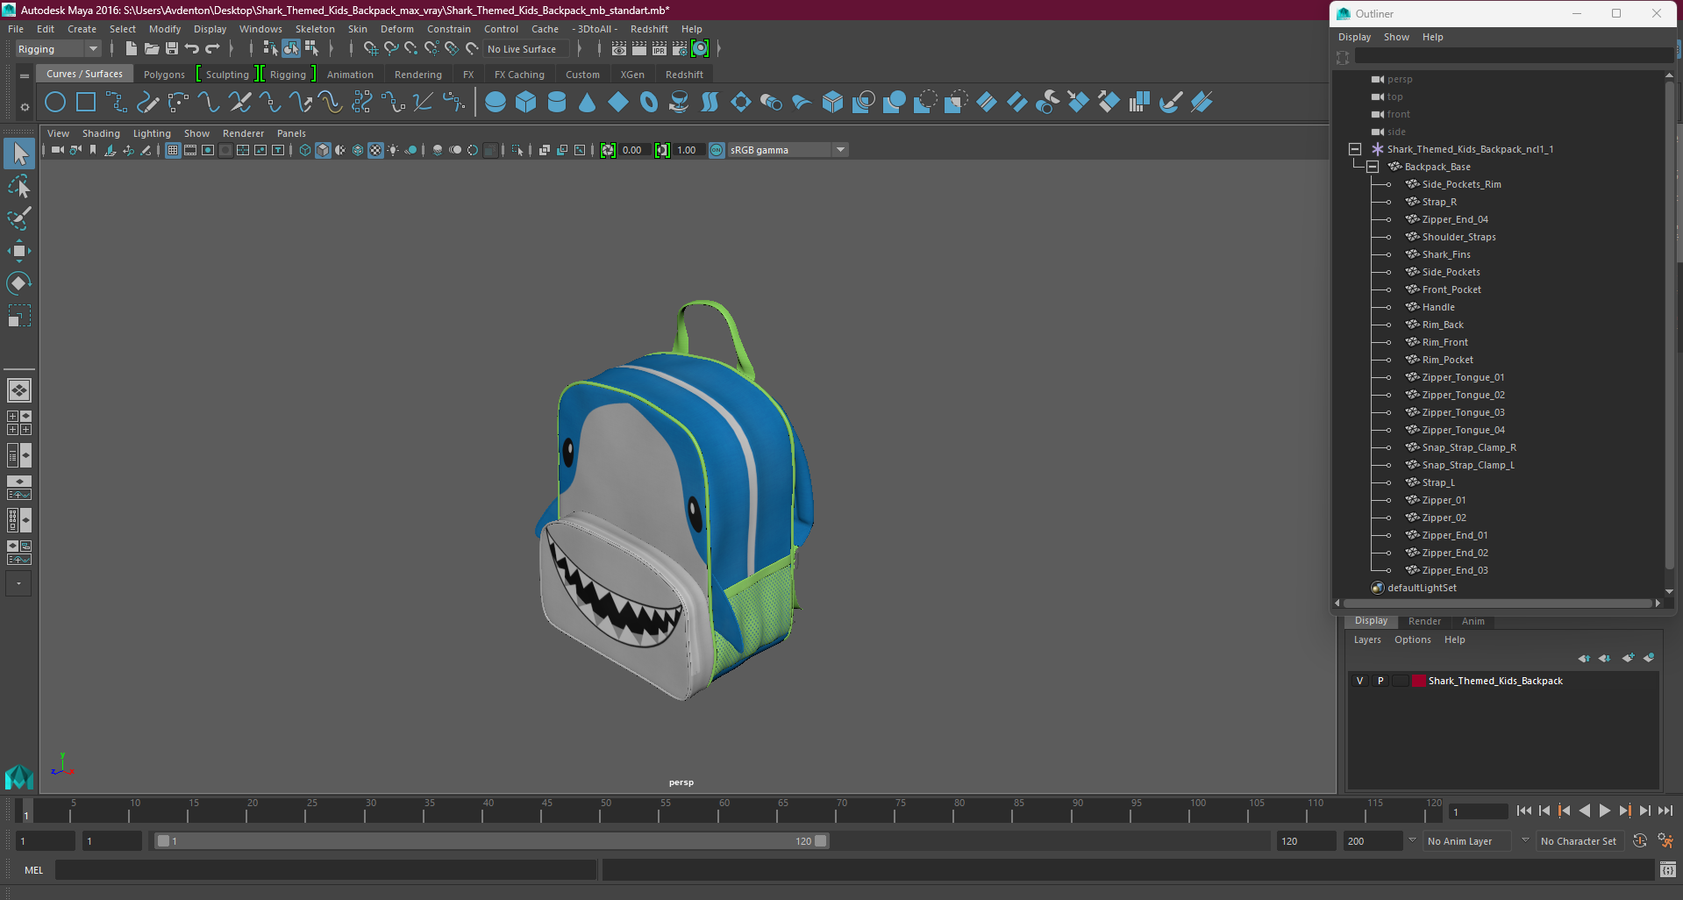1683x900 pixels.
Task: Click the MEL command input field
Action: 325,870
